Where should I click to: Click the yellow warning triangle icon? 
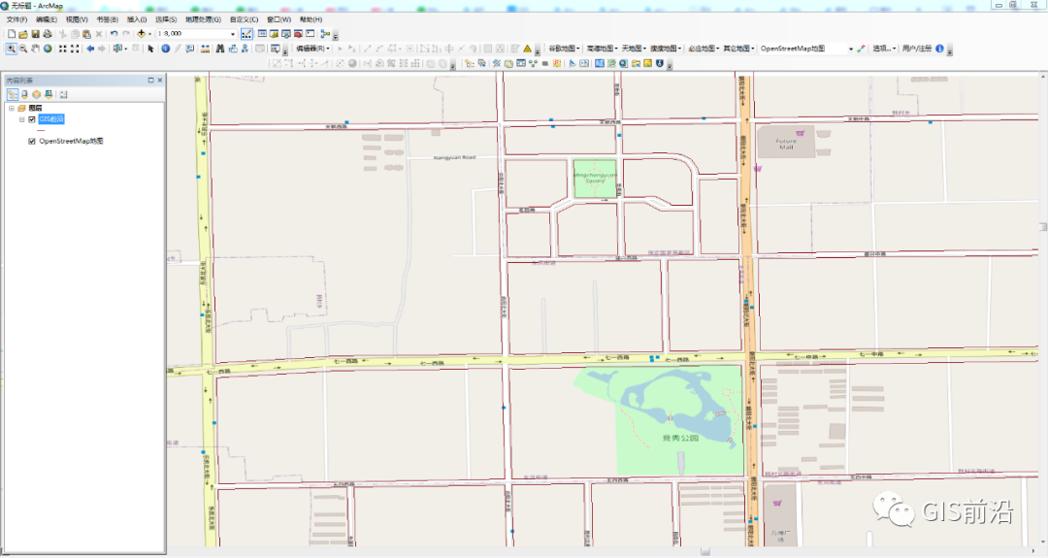click(527, 49)
